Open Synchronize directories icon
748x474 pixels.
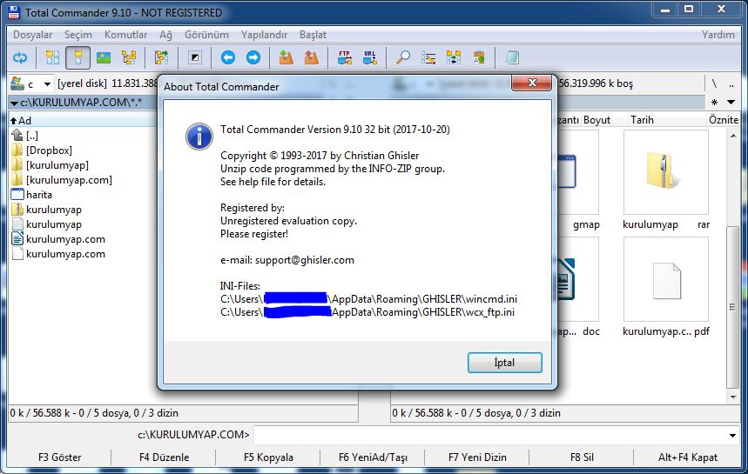pyautogui.click(x=454, y=58)
